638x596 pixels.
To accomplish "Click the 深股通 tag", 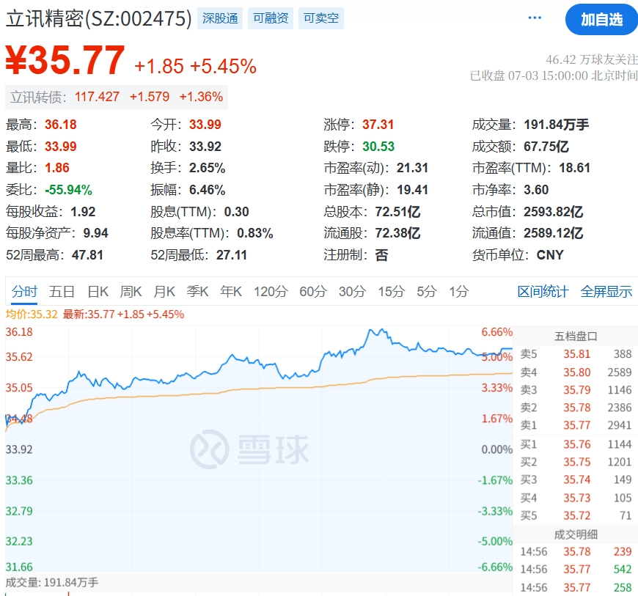I will pyautogui.click(x=220, y=18).
